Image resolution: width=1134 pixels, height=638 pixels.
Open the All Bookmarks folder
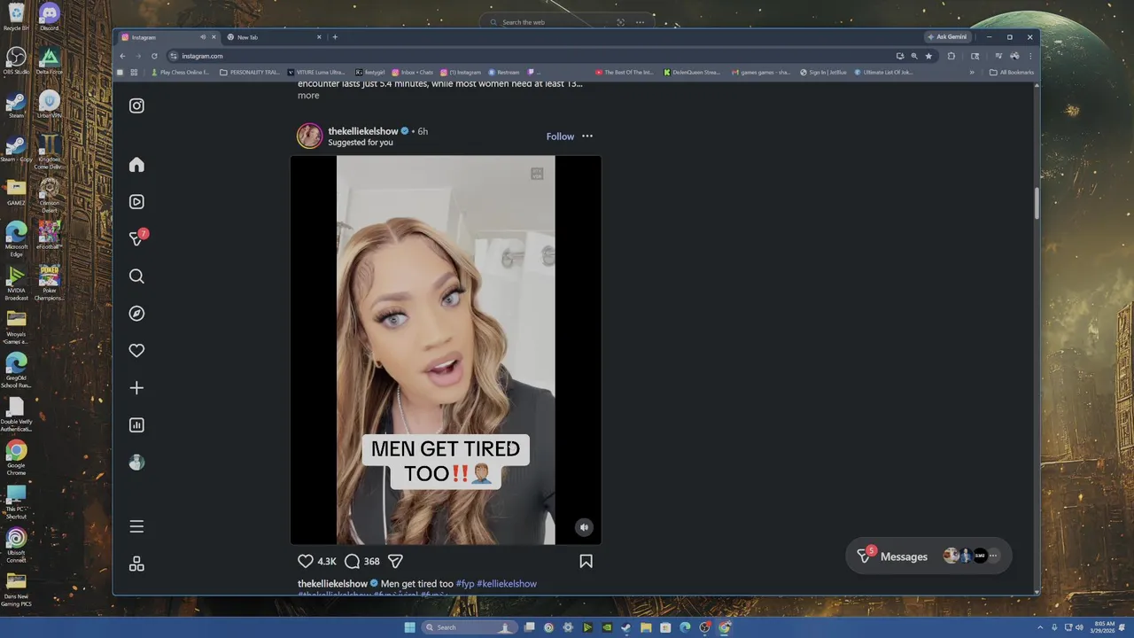1012,73
